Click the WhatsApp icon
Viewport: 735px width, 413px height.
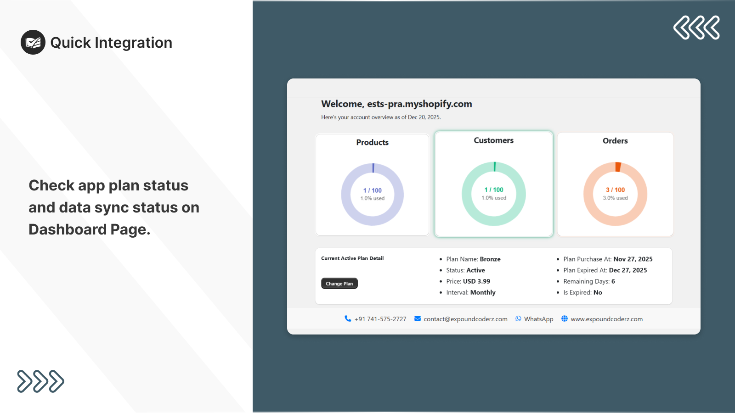pos(518,318)
